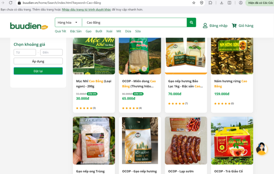The image size is (274, 174).
Task: Expand the Hàng hóa category dropdown
Action: pyautogui.click(x=68, y=22)
